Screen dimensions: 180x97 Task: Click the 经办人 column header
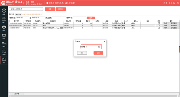(126, 21)
